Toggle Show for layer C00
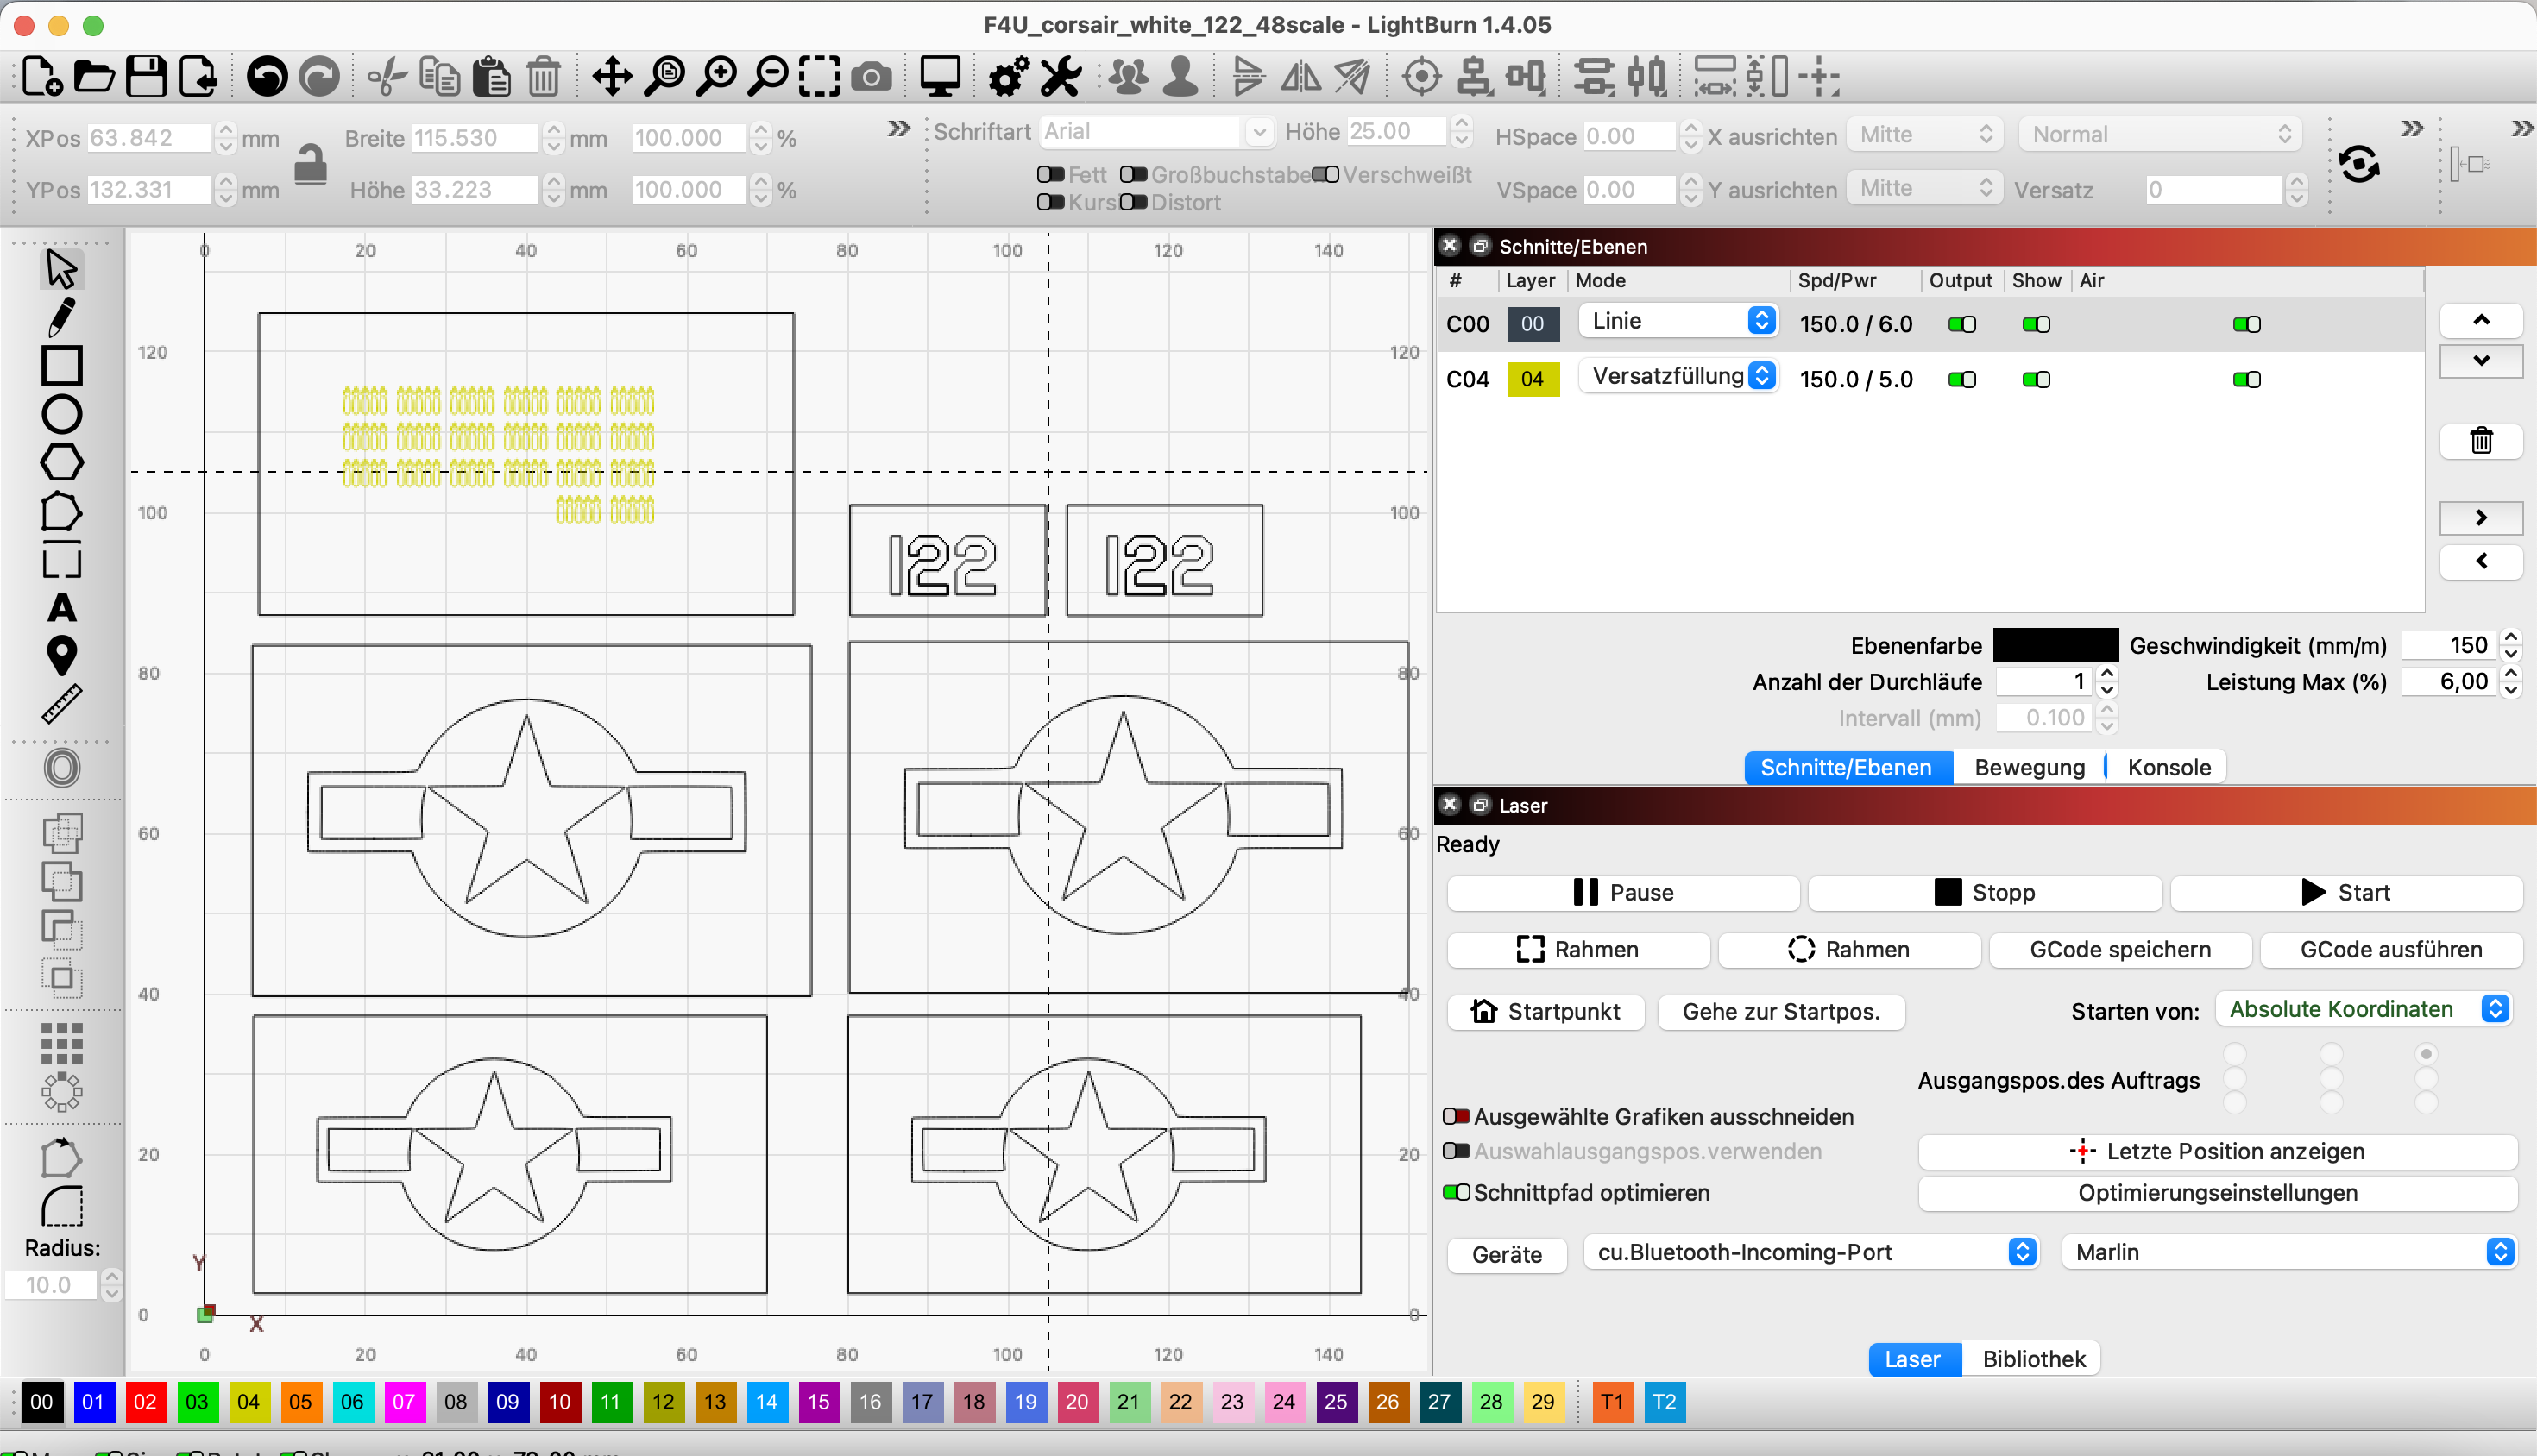Viewport: 2537px width, 1456px height. [2036, 324]
